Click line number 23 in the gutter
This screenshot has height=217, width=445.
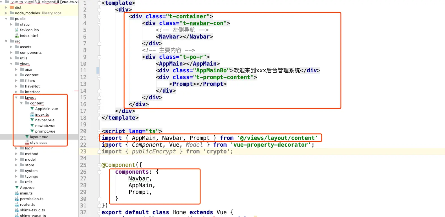pos(83,151)
